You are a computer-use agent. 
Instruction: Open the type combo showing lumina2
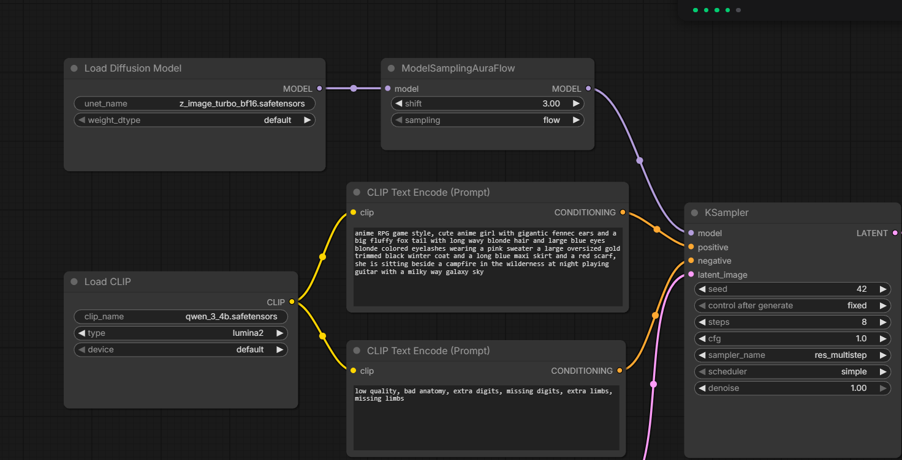pyautogui.click(x=181, y=333)
